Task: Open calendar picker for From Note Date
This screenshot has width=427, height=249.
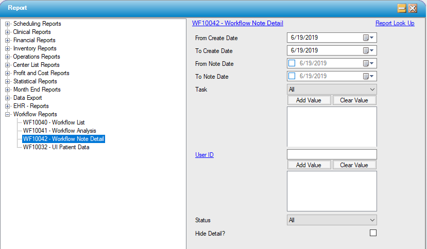Action: 368,63
